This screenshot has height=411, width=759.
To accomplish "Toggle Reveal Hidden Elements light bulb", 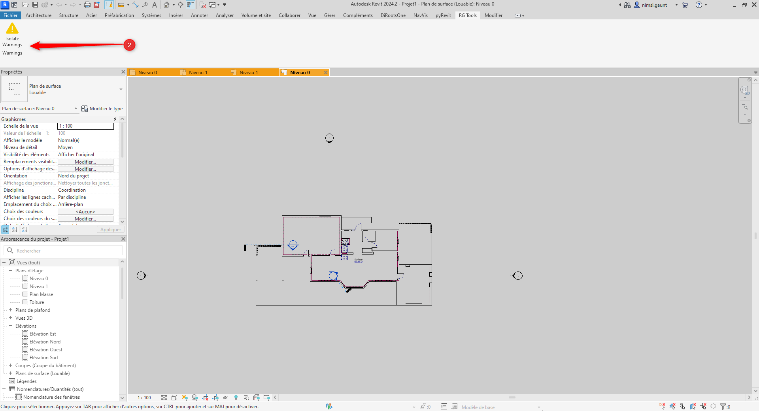I will [x=236, y=398].
